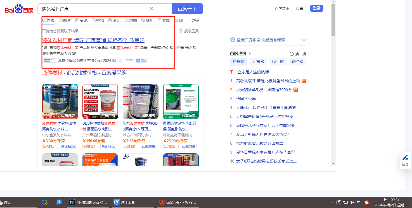Open the 笔记 tab
The image size is (412, 208).
(x=114, y=20)
